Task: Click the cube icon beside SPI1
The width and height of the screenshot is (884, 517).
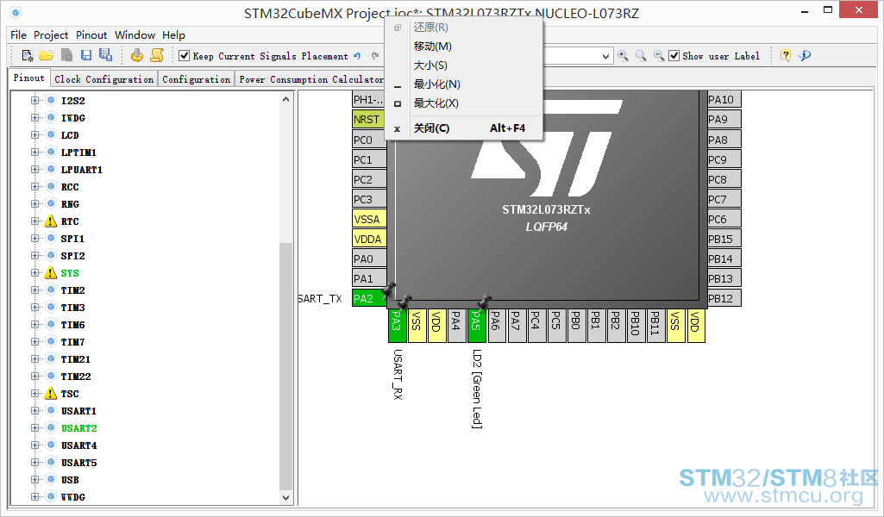Action: click(x=51, y=239)
